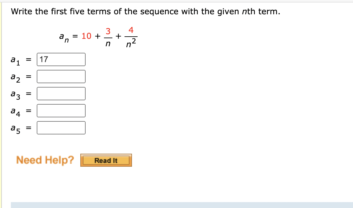Click the middle answer input box
The height and width of the screenshot is (208, 353).
[x=61, y=93]
